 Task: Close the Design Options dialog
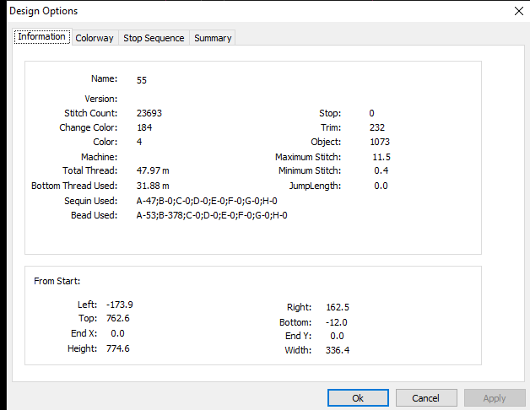[x=519, y=11]
